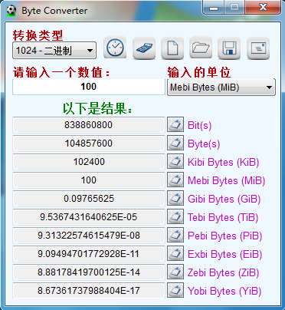Image resolution: width=285 pixels, height=310 pixels.
Task: Click the YiB result 8.67361737988404E-17
Action: point(89,291)
